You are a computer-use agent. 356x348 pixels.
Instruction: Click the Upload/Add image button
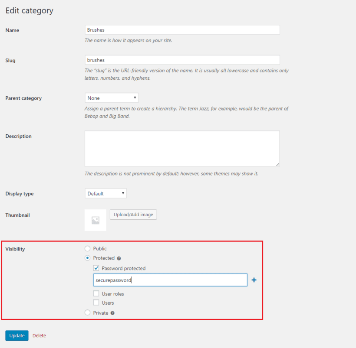(133, 214)
